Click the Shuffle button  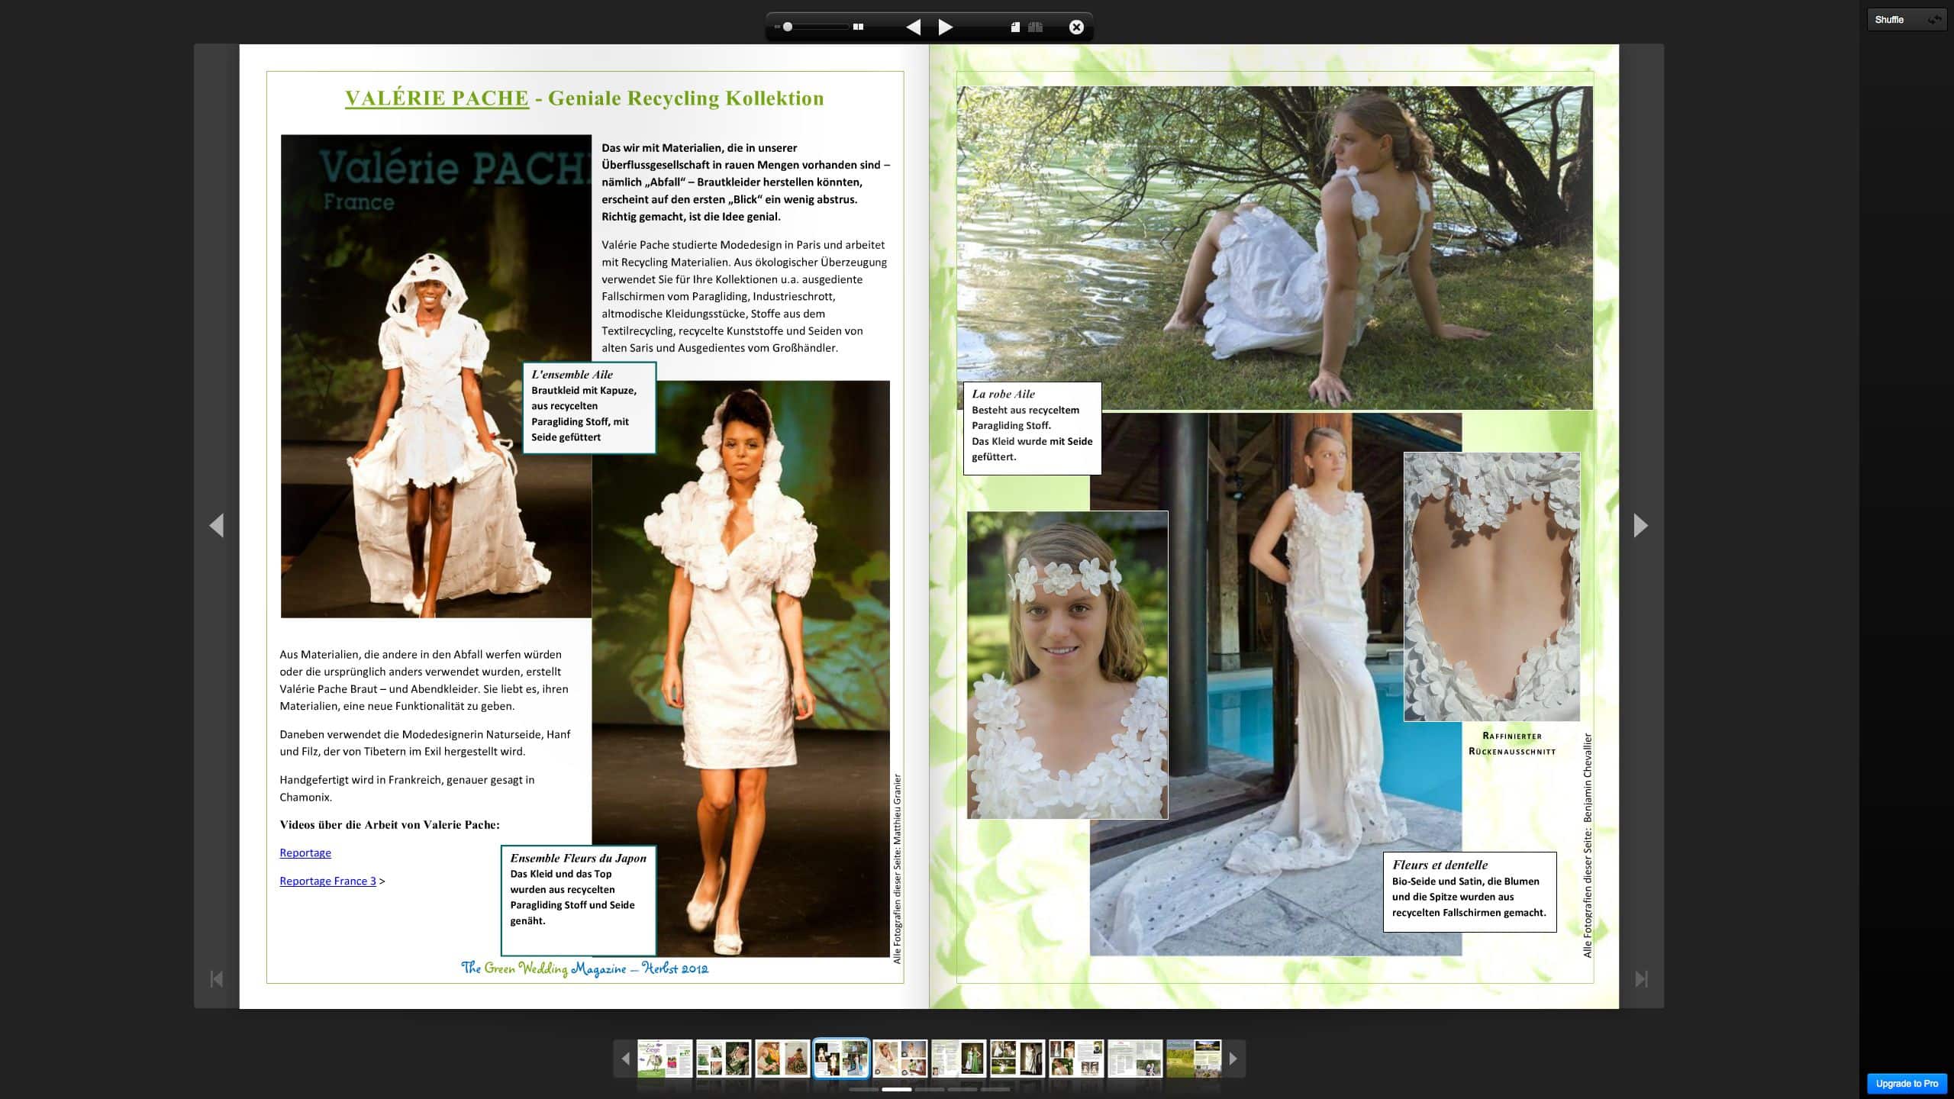coord(1907,20)
